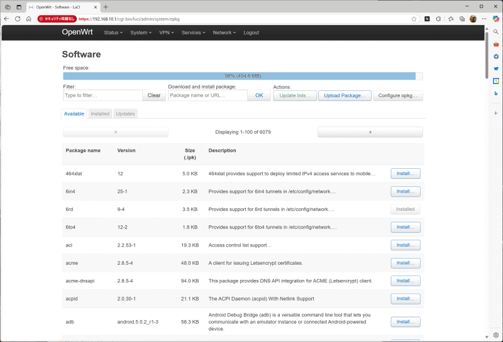The width and height of the screenshot is (503, 342).
Task: Open the user profile avatar
Action: (473, 19)
